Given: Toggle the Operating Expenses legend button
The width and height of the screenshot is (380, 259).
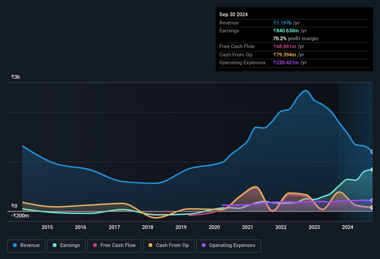Looking at the screenshot, I should [x=229, y=246].
